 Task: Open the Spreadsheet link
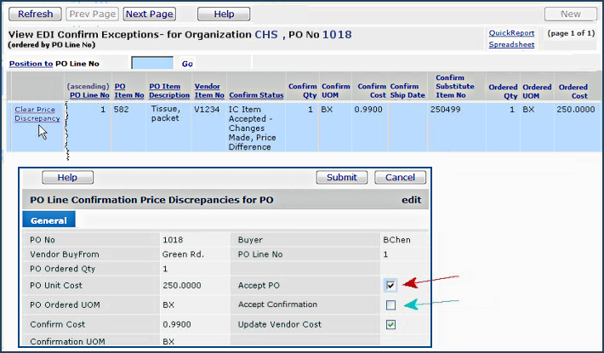[511, 44]
